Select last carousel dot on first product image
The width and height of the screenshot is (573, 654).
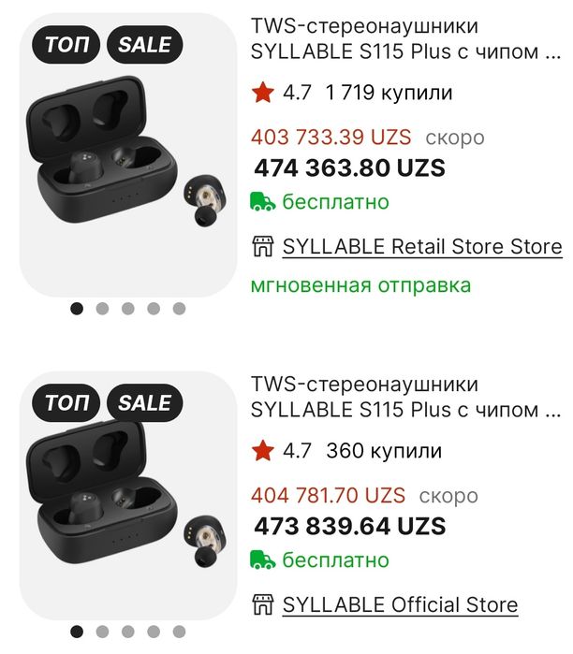click(179, 308)
